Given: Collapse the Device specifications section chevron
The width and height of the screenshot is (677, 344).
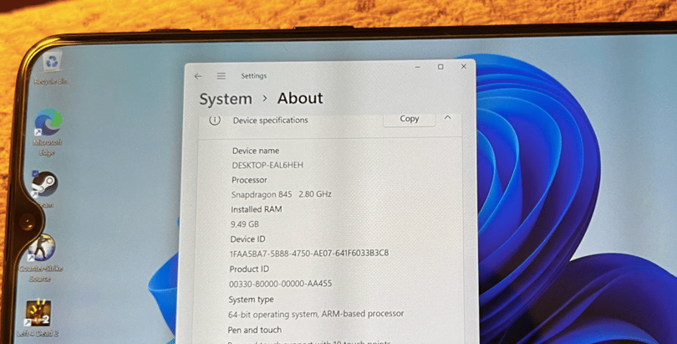Looking at the screenshot, I should (448, 117).
